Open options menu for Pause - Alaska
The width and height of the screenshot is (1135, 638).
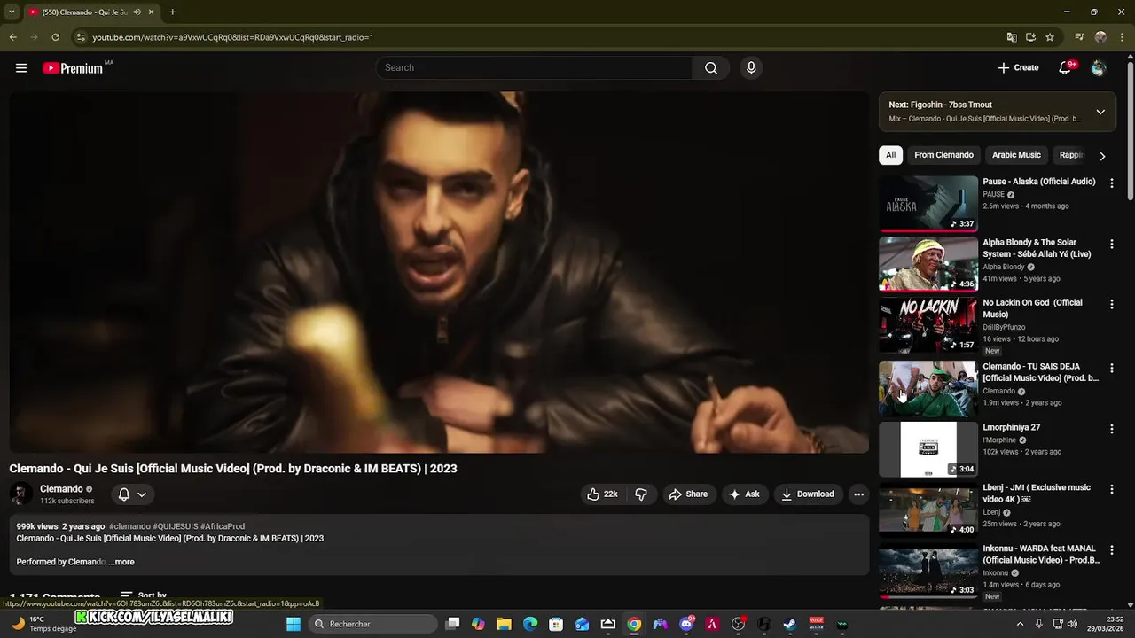(1111, 183)
